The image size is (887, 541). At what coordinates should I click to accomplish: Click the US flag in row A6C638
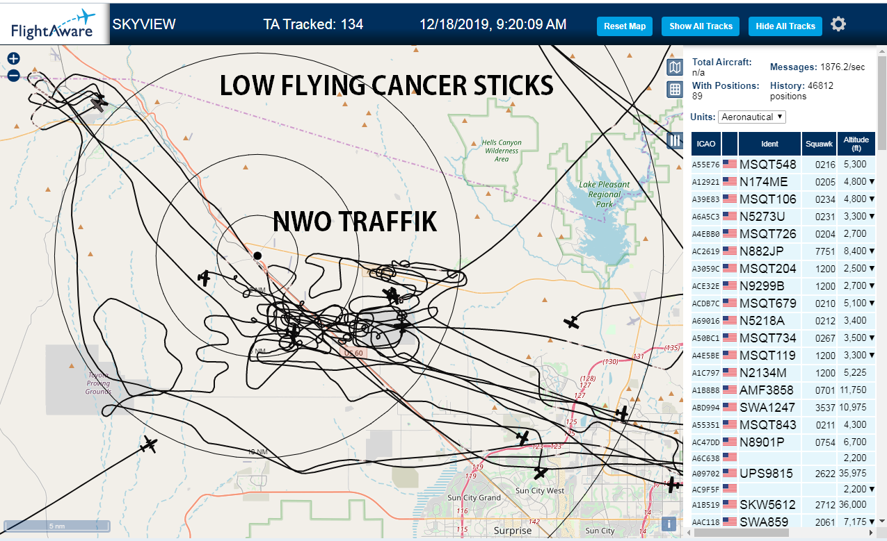click(730, 458)
